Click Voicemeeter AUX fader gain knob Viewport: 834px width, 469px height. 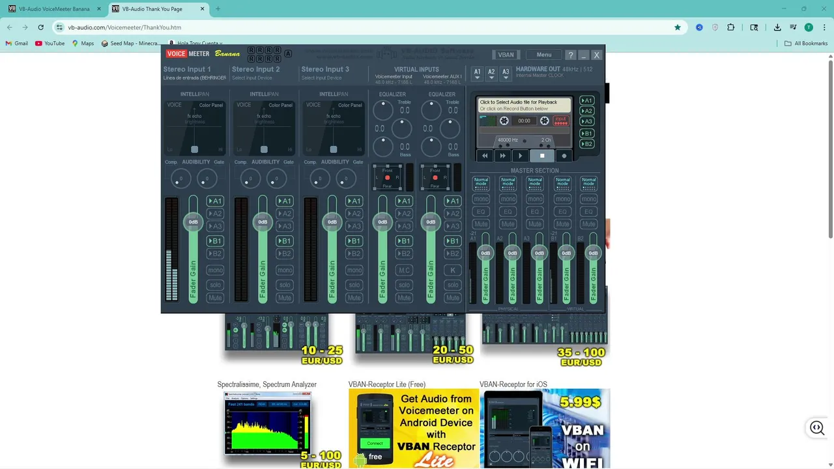click(x=431, y=222)
